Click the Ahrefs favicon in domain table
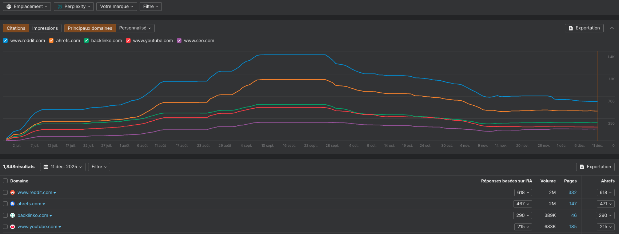The height and width of the screenshot is (234, 619). tap(12, 204)
